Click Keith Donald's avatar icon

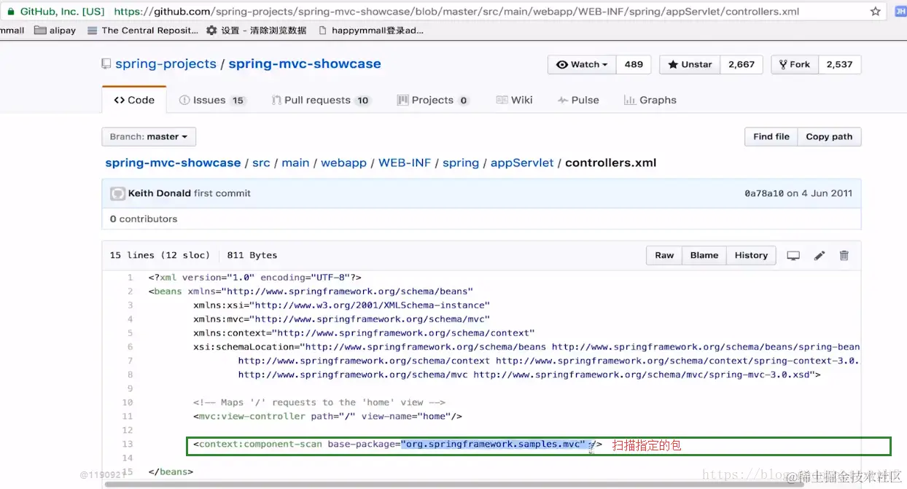117,194
